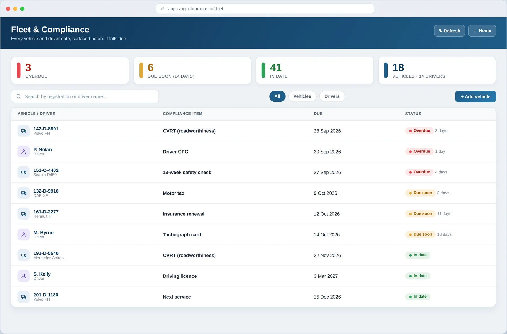Click the padlock icon in the address bar
507x334 pixels.
pos(163,9)
